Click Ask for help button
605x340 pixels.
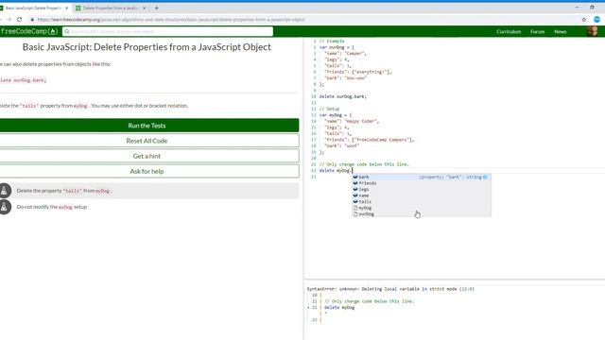pos(149,171)
